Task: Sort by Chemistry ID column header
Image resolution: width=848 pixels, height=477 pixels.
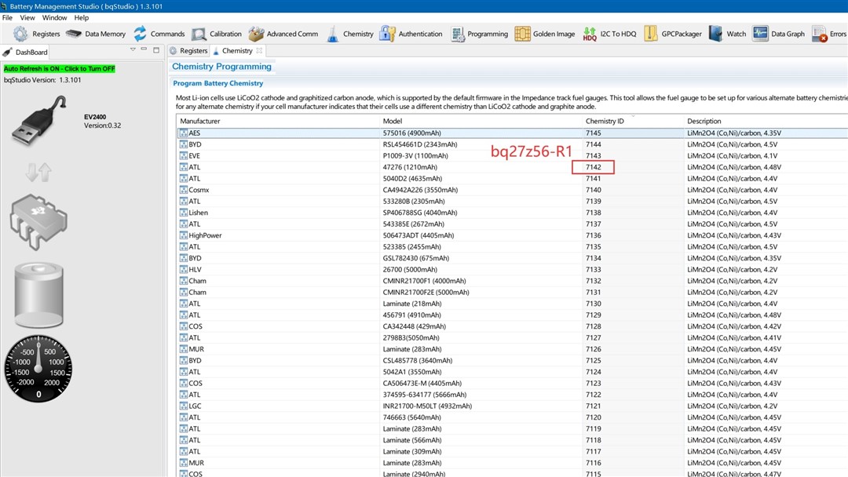Action: pyautogui.click(x=633, y=121)
